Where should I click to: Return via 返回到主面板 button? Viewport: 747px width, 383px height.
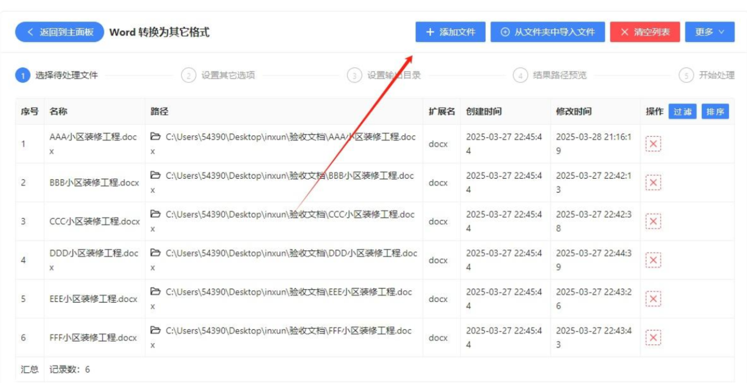pos(60,32)
